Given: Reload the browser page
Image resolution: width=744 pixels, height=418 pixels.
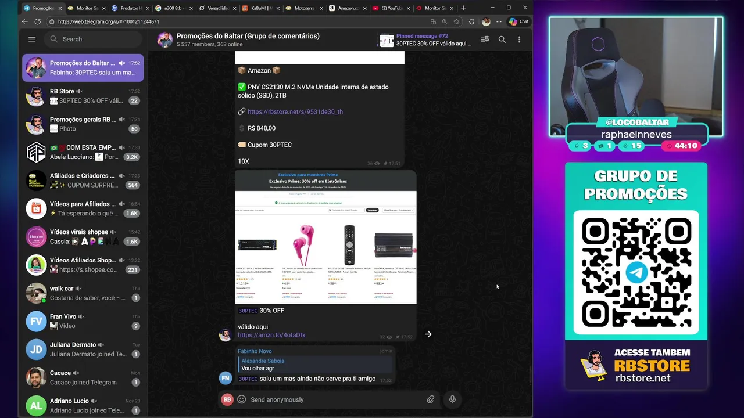Looking at the screenshot, I should point(38,21).
